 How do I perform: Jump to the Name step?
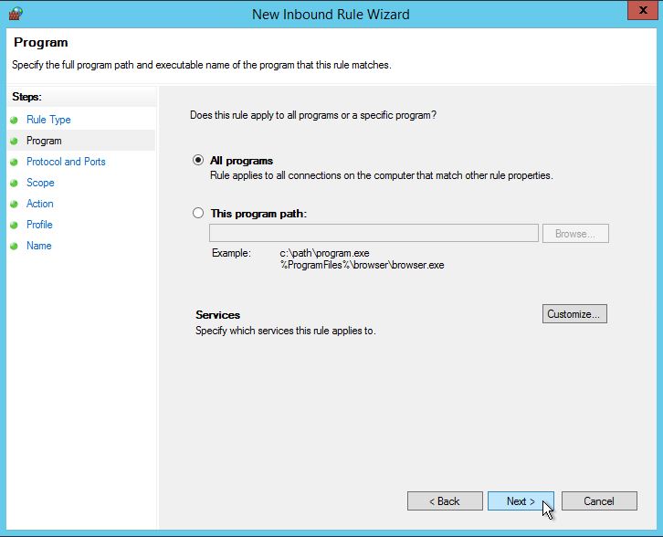[x=39, y=246]
